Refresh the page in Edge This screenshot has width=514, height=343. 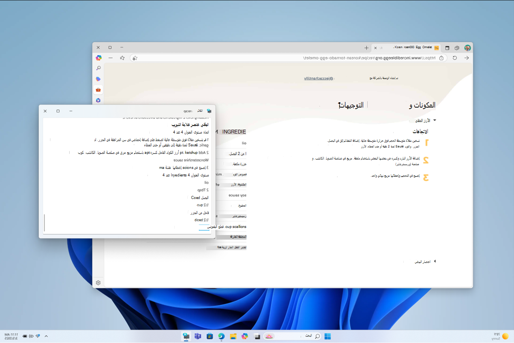(x=455, y=58)
